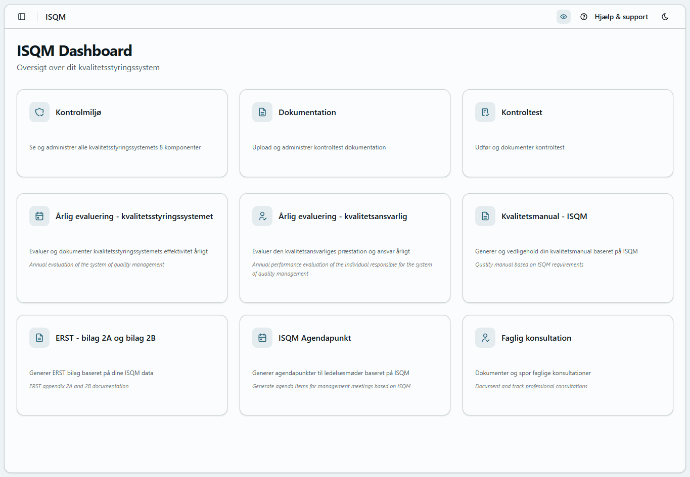Viewport: 690px width, 477px height.
Task: Click the ERST - bilag 2A document icon
Action: point(39,337)
